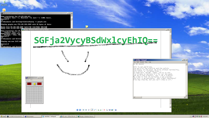Image resolution: width=209 pixels, height=118 pixels.
Task: Click Notepad horizontal scrollbar right arrow
Action: point(185,97)
